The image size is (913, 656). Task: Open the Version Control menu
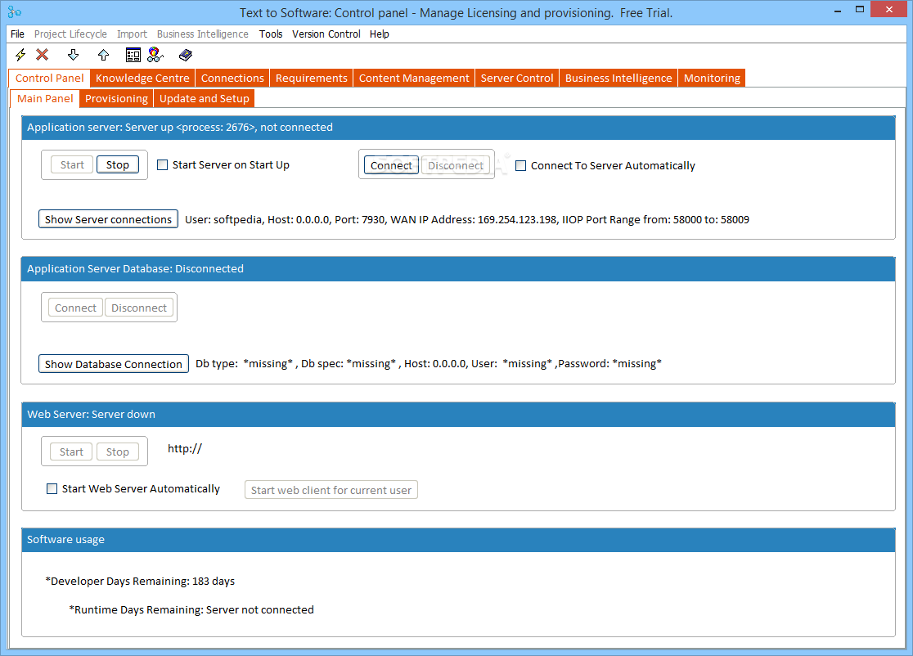[x=326, y=34]
